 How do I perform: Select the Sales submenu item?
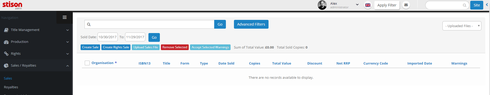pyautogui.click(x=8, y=78)
